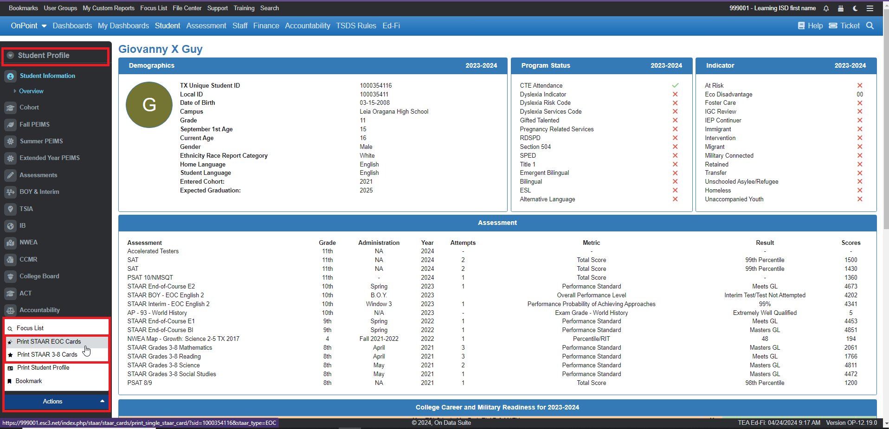Open the NWEA section icon
The width and height of the screenshot is (889, 429).
[10, 242]
